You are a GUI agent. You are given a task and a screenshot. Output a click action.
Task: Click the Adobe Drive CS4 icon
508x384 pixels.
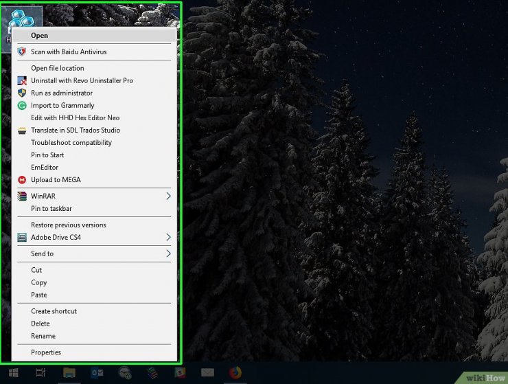coord(22,238)
